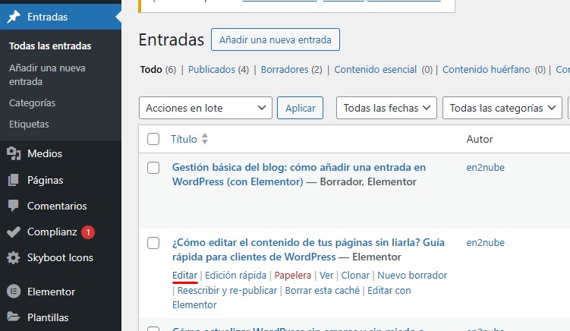This screenshot has width=570, height=331.
Task: Check the select-all checkbox in table header
Action: coord(153,139)
